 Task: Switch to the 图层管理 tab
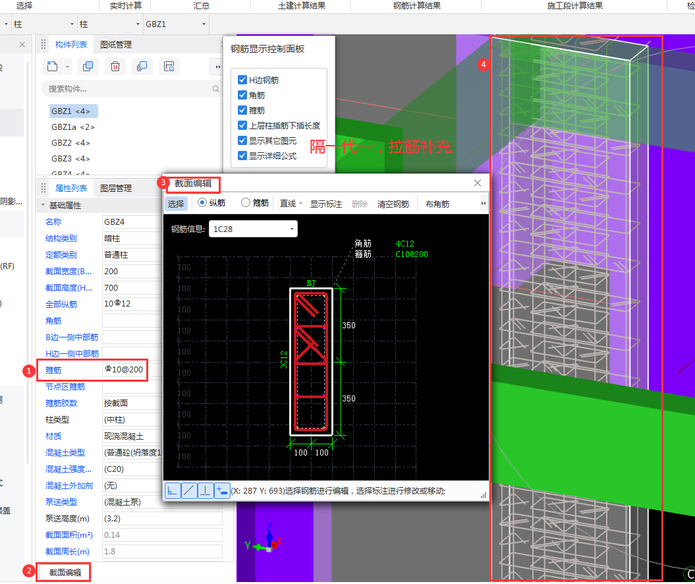click(116, 188)
